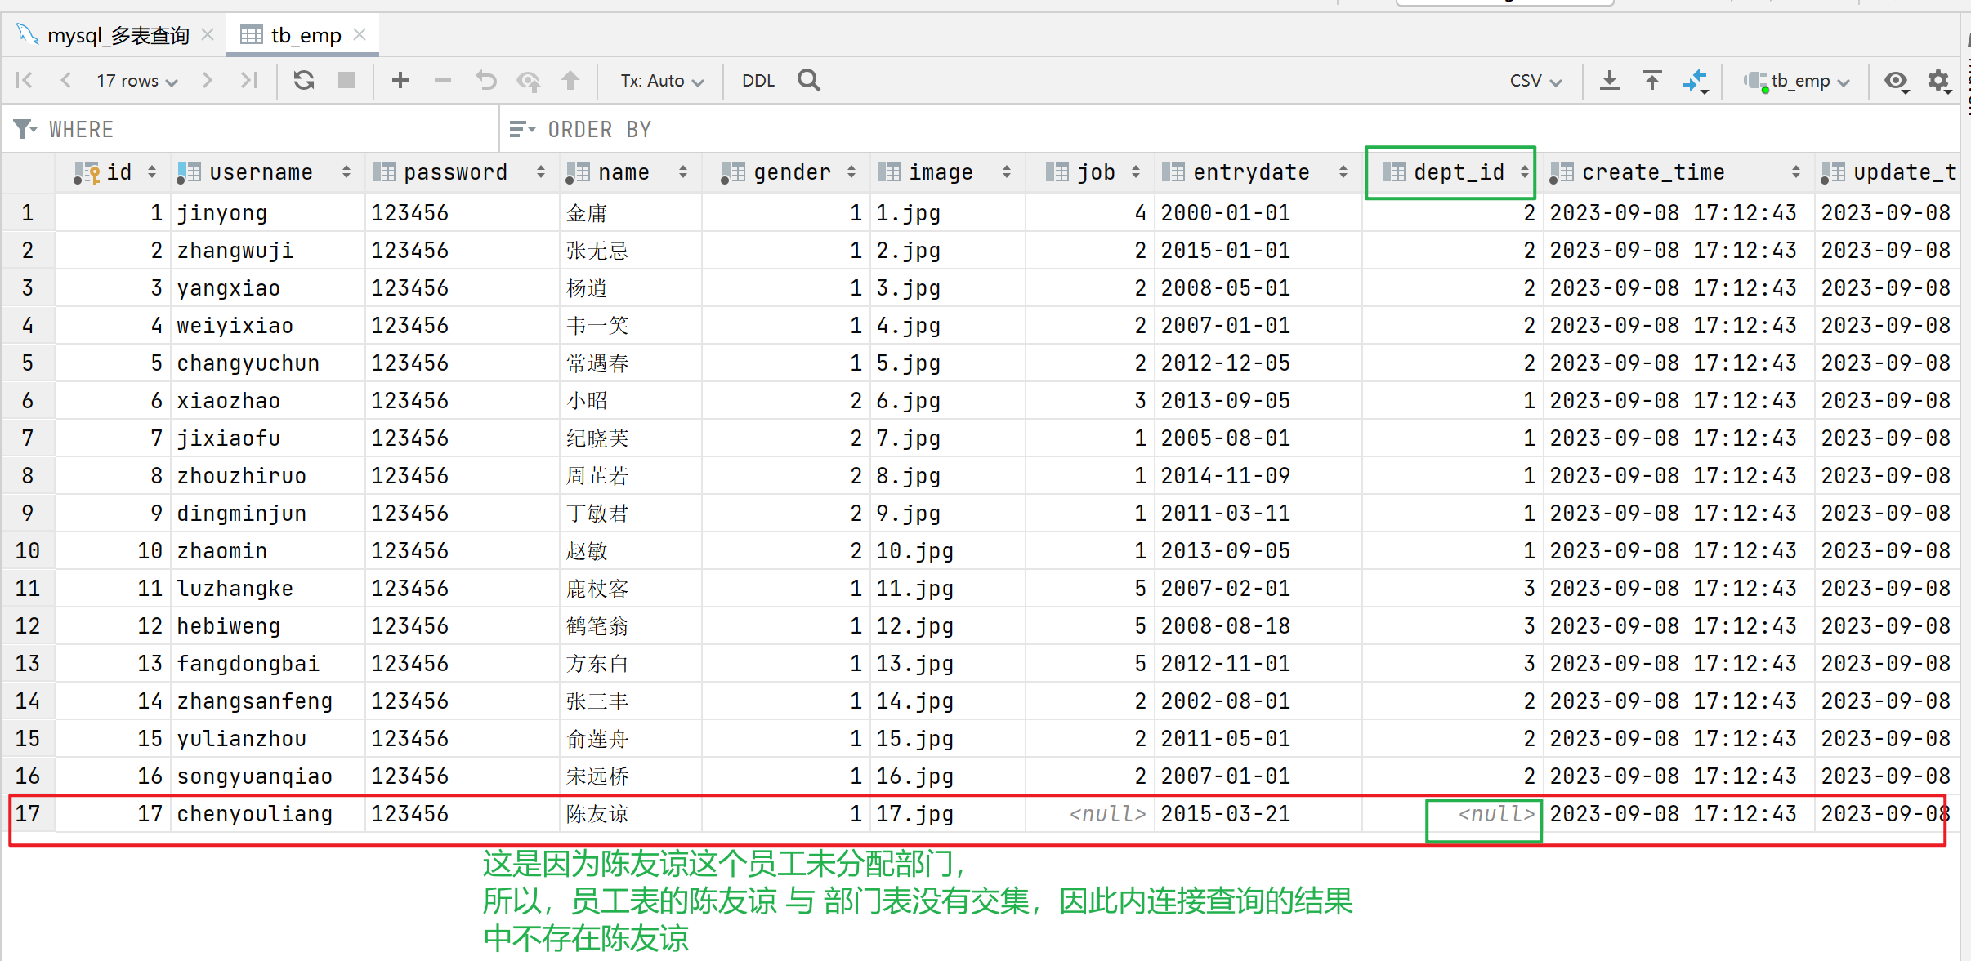Click the delete row minus icon
The image size is (1971, 961).
pyautogui.click(x=442, y=80)
